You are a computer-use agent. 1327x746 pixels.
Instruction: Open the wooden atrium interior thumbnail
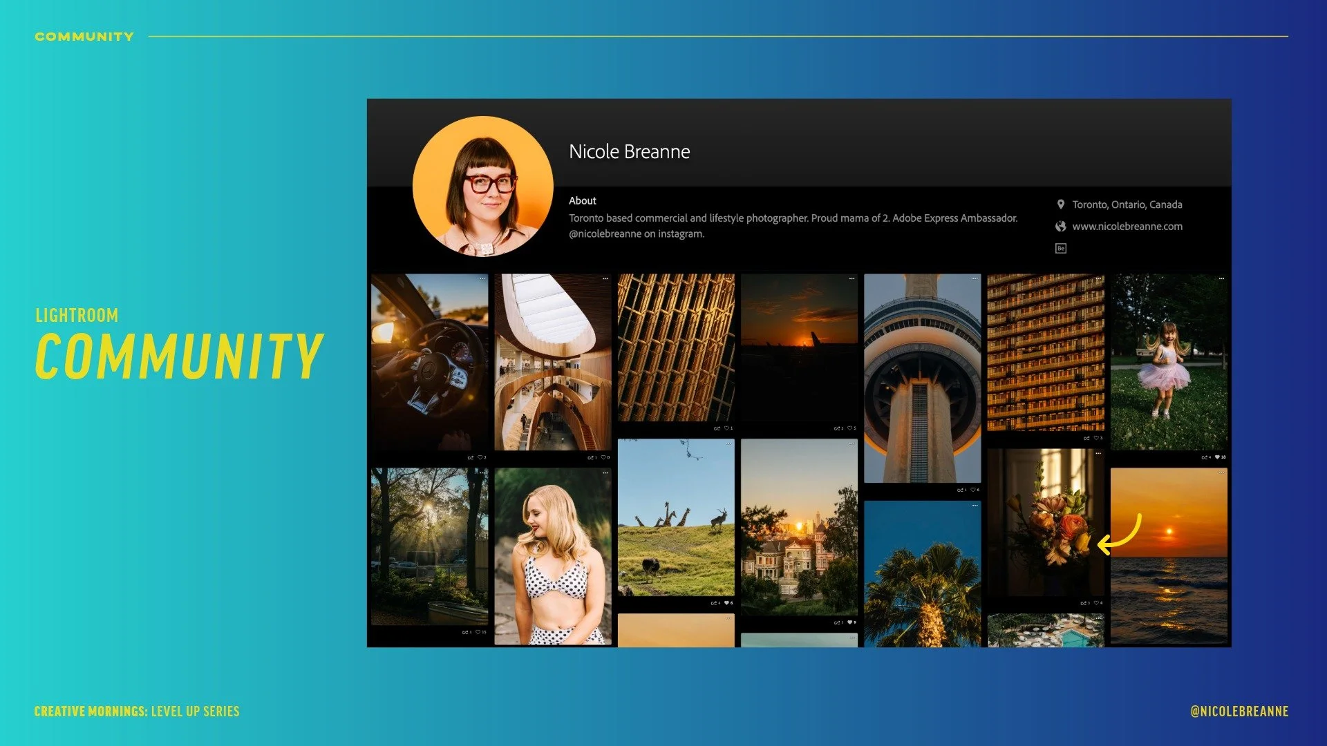click(x=553, y=363)
